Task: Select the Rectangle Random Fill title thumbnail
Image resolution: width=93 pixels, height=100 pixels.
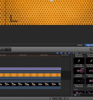Action: 79,71
